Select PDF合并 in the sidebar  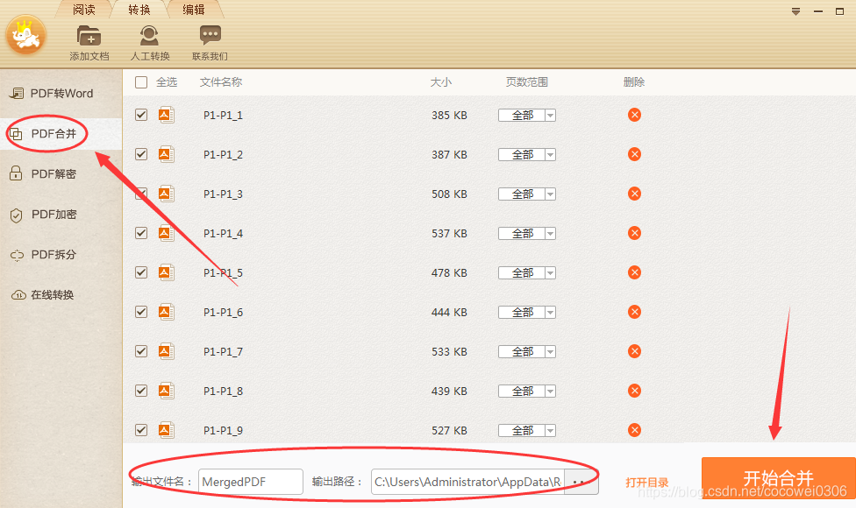pos(61,133)
